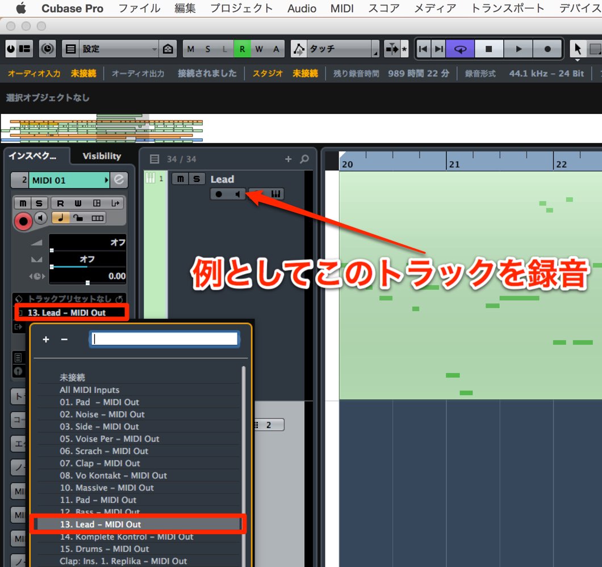Click the Record transport button
602x567 pixels.
click(x=547, y=49)
